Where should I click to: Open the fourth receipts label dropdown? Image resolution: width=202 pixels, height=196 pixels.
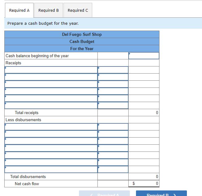point(51,91)
